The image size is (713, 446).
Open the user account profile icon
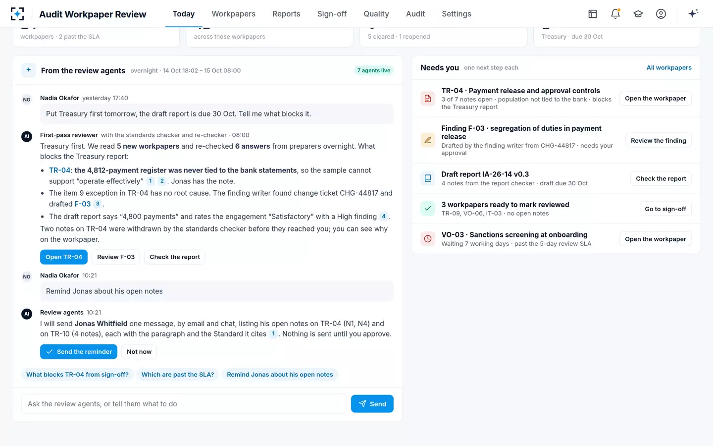point(661,14)
